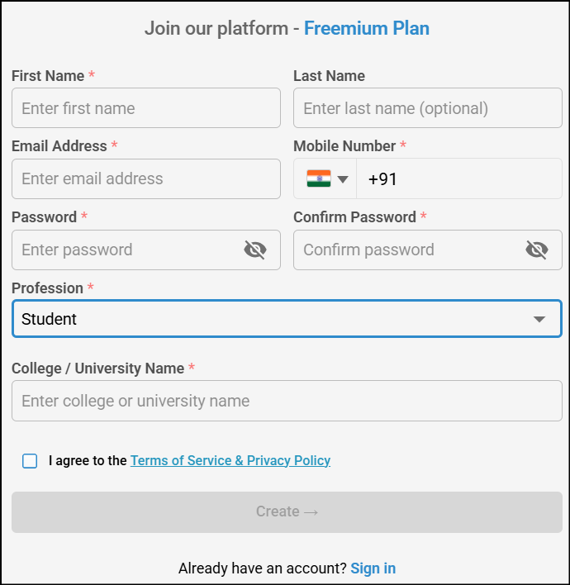Click into the Last Name field
The width and height of the screenshot is (570, 585).
427,108
